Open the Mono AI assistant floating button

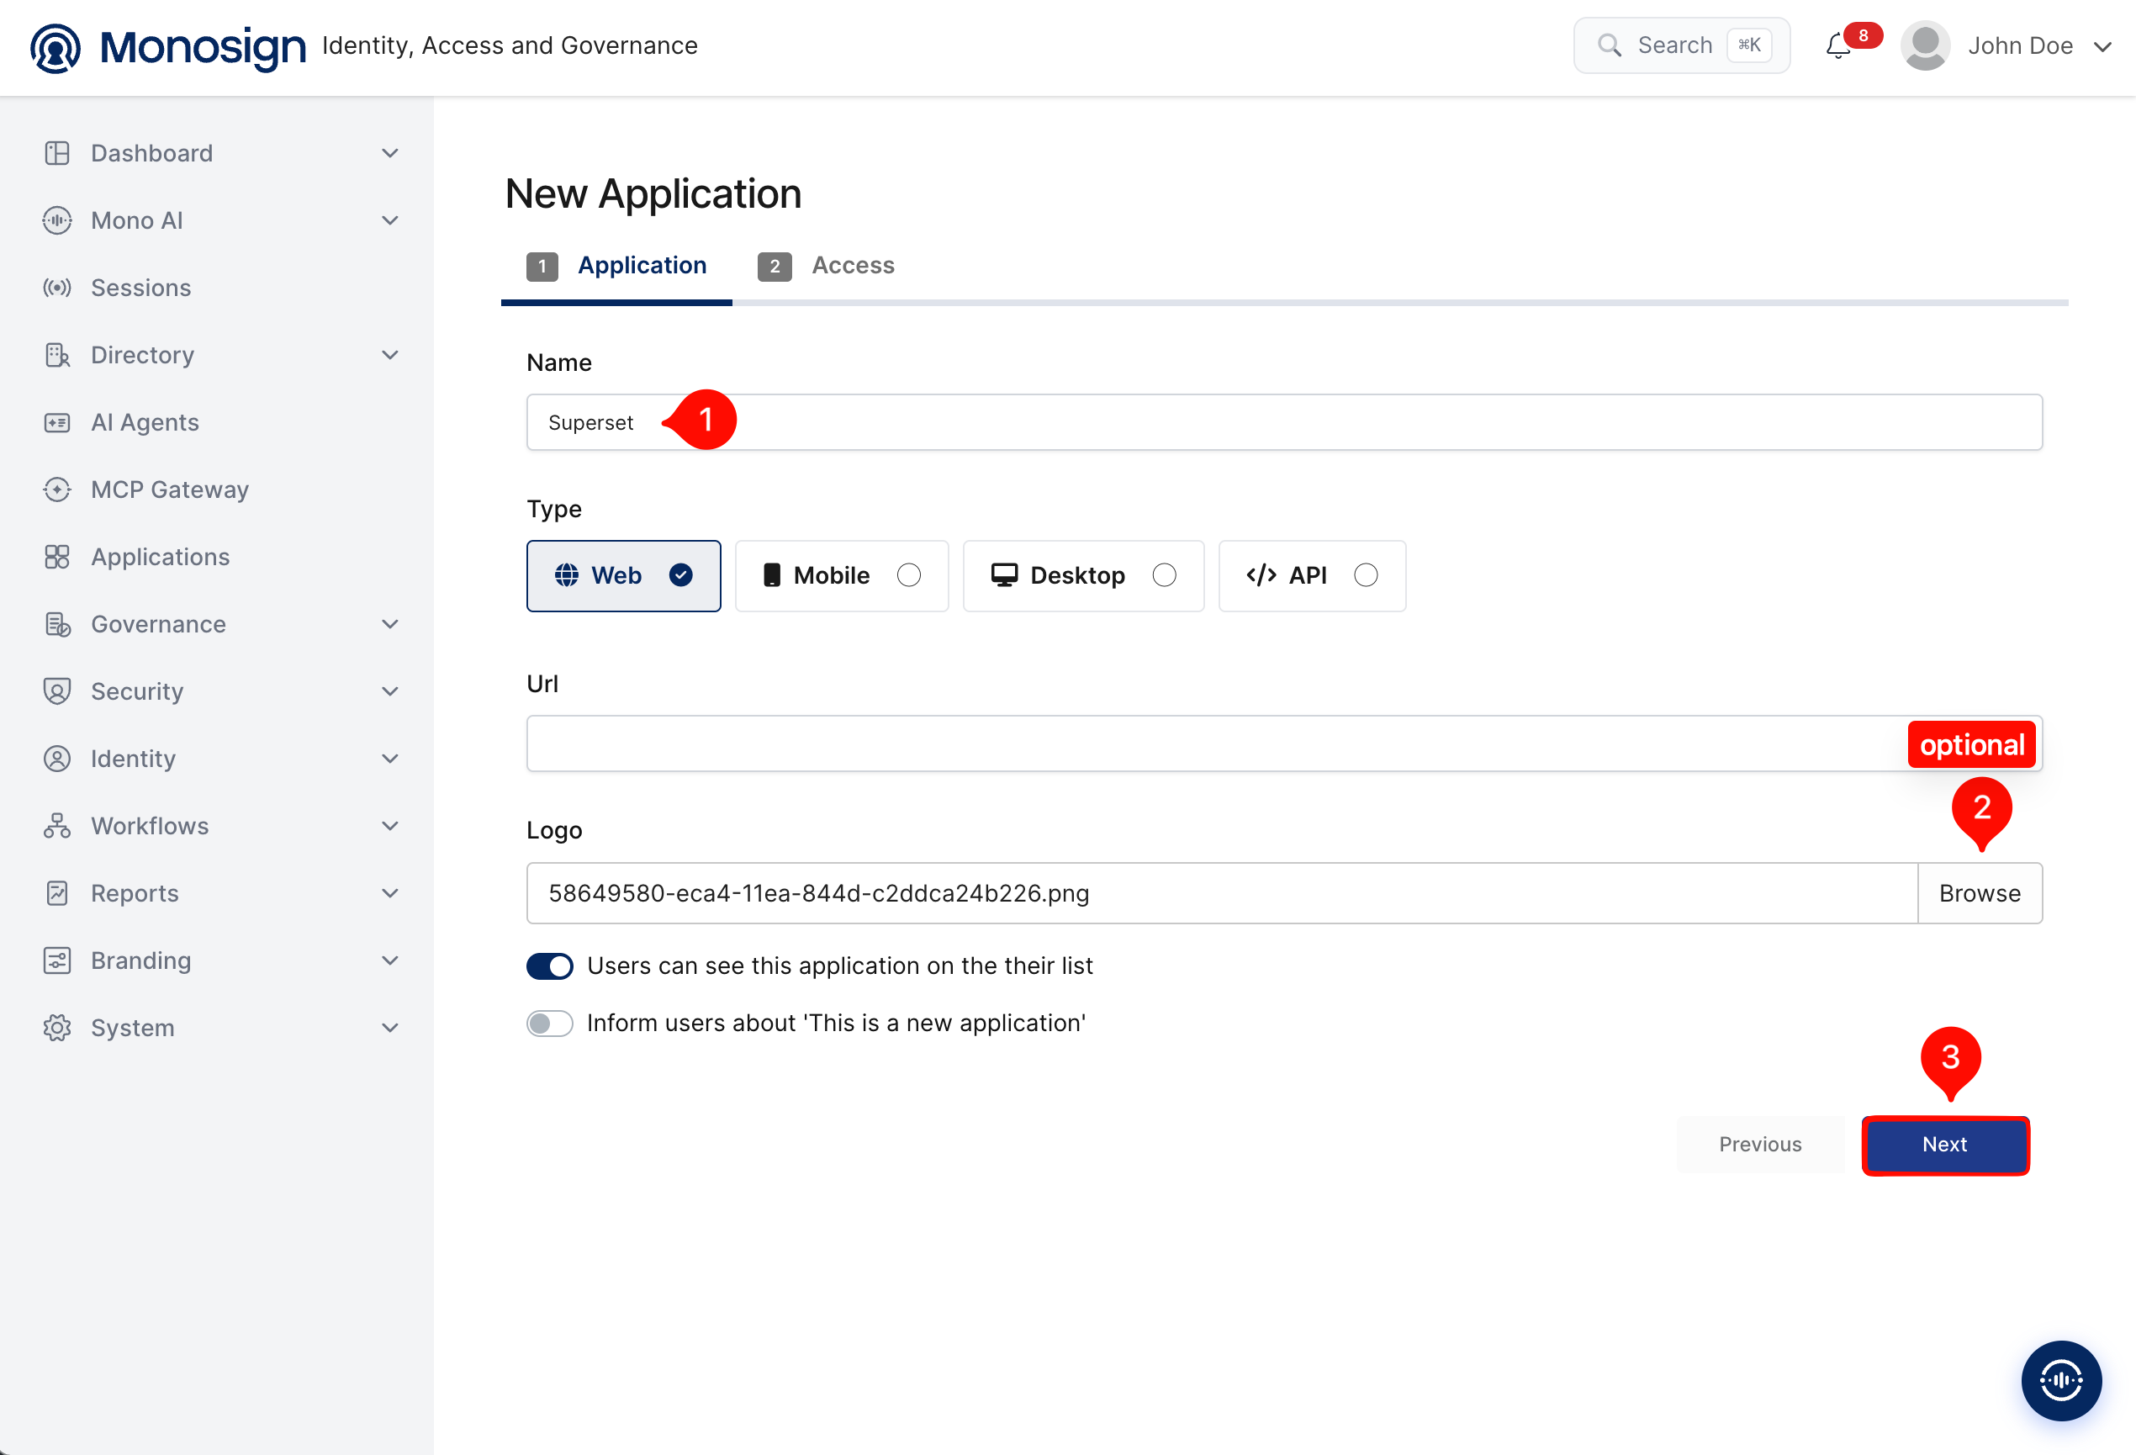2060,1379
